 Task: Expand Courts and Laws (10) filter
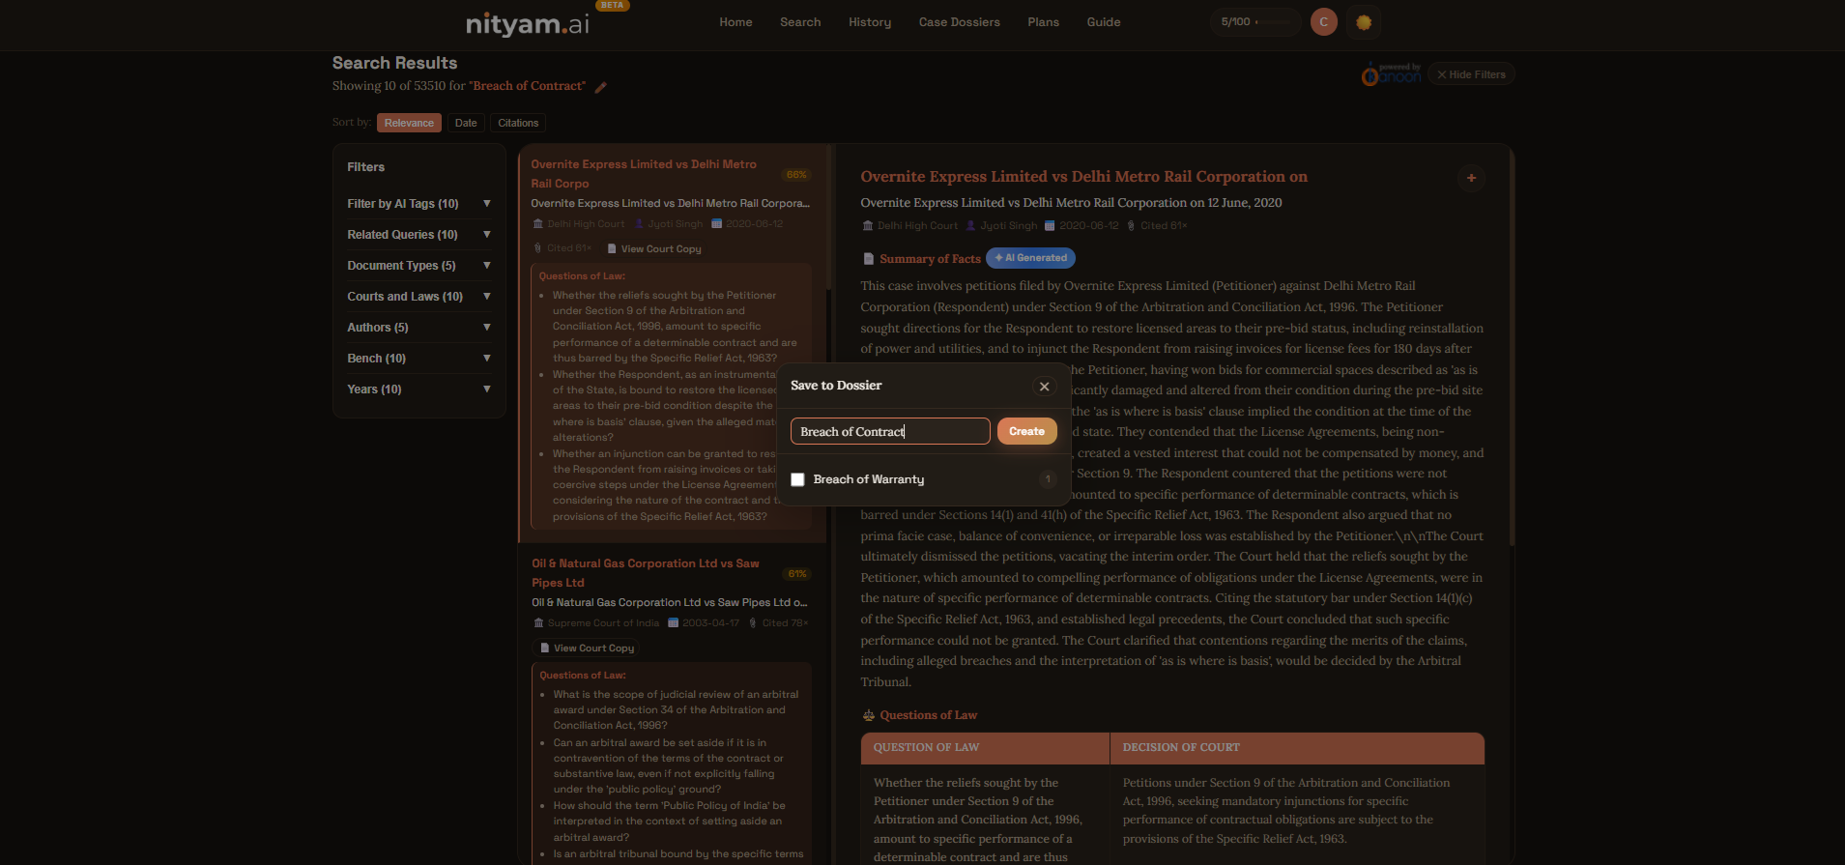point(419,297)
